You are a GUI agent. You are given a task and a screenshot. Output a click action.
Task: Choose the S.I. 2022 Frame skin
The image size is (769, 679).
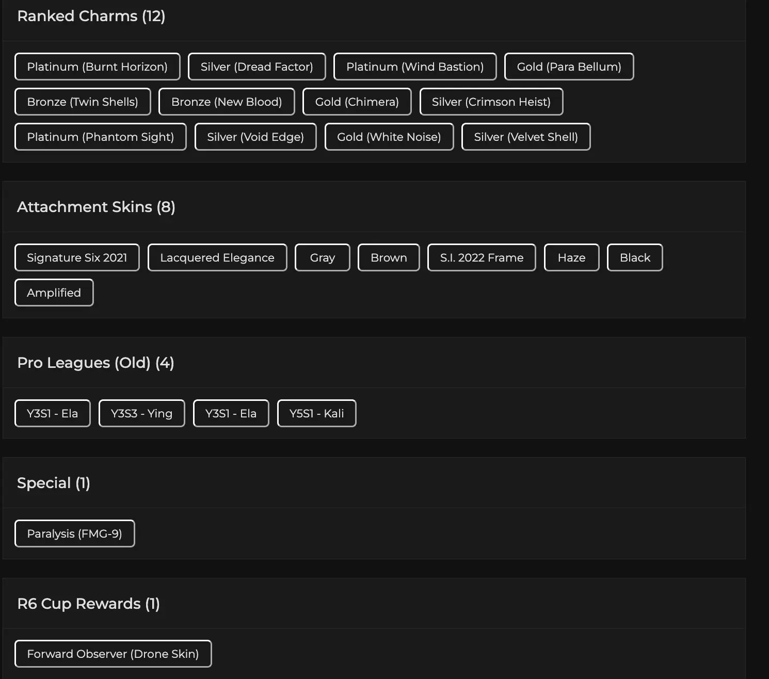coord(482,257)
